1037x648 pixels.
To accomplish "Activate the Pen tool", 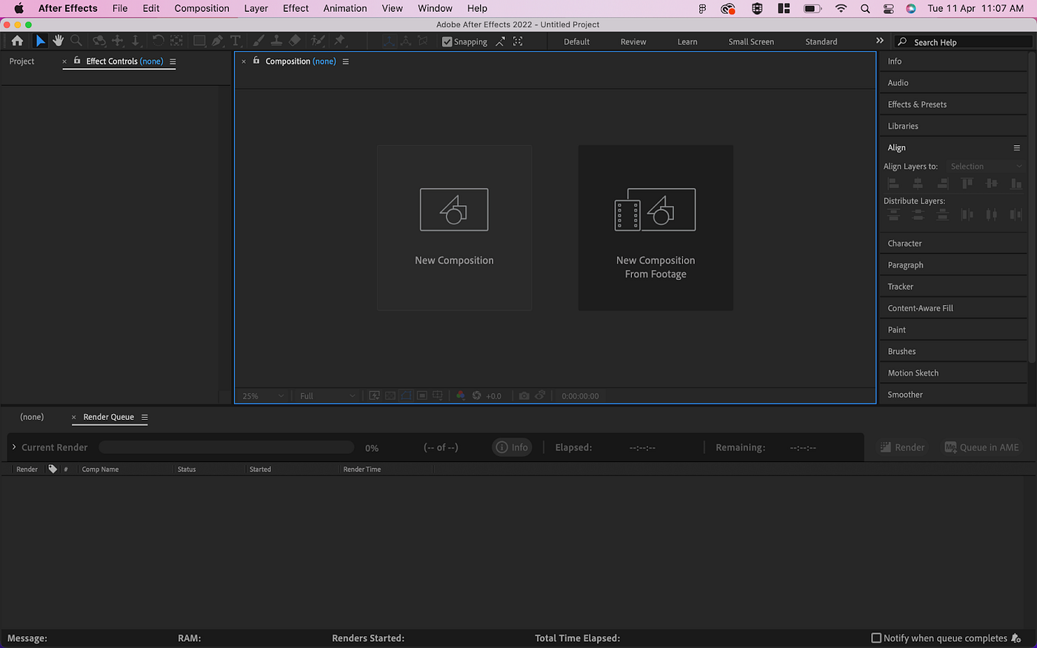I will [x=217, y=41].
